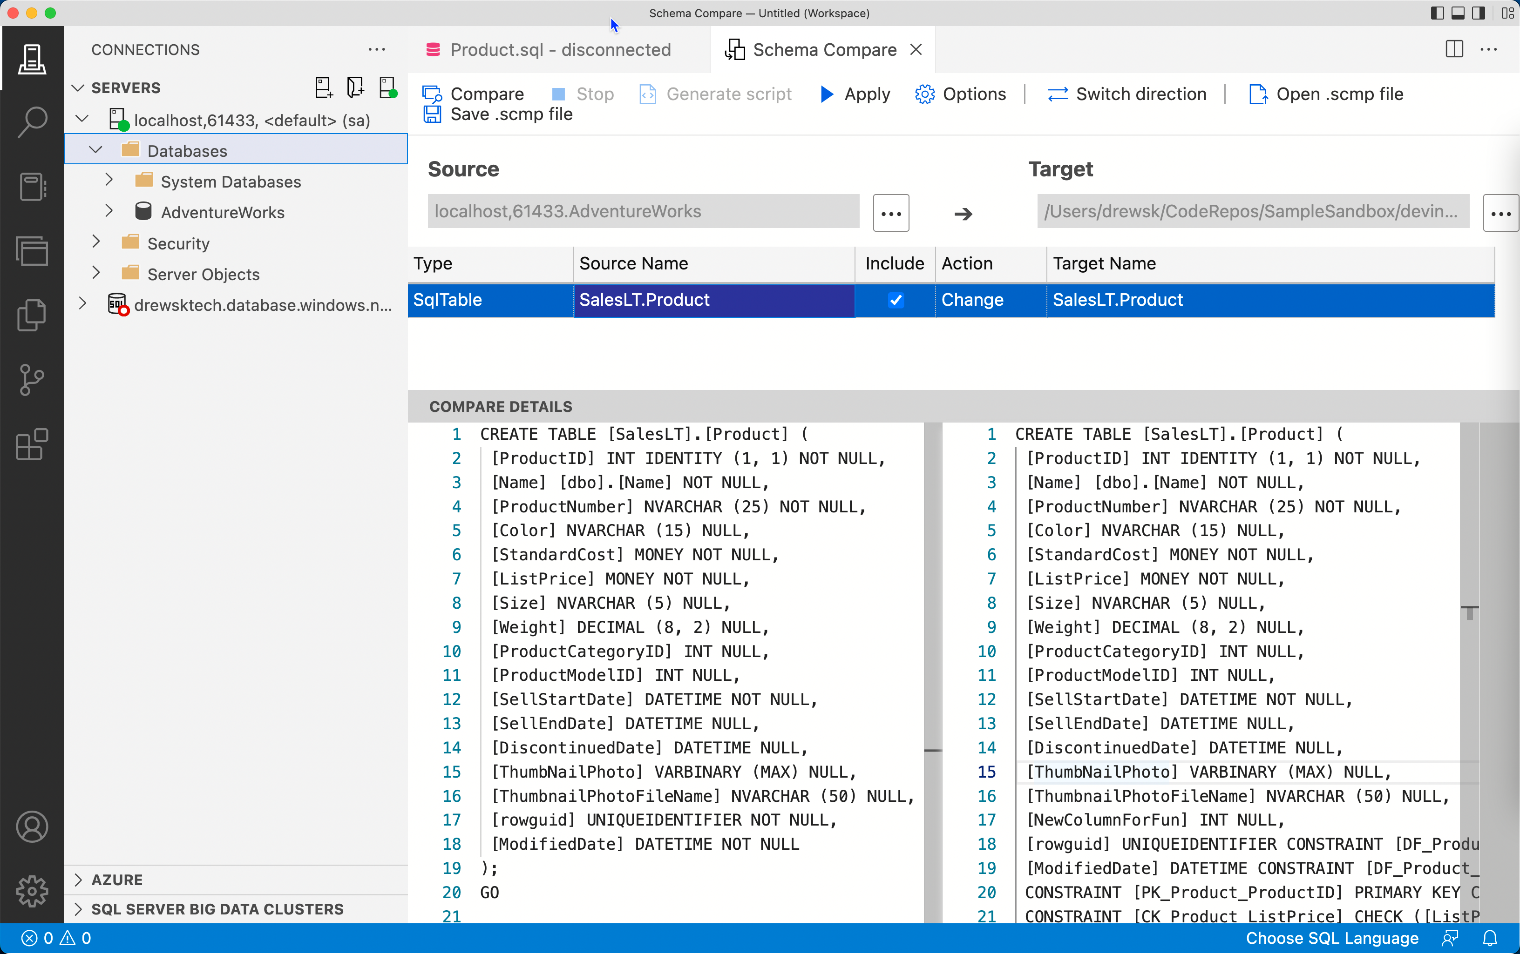Toggle the bottom panel layout icon

(x=1458, y=13)
